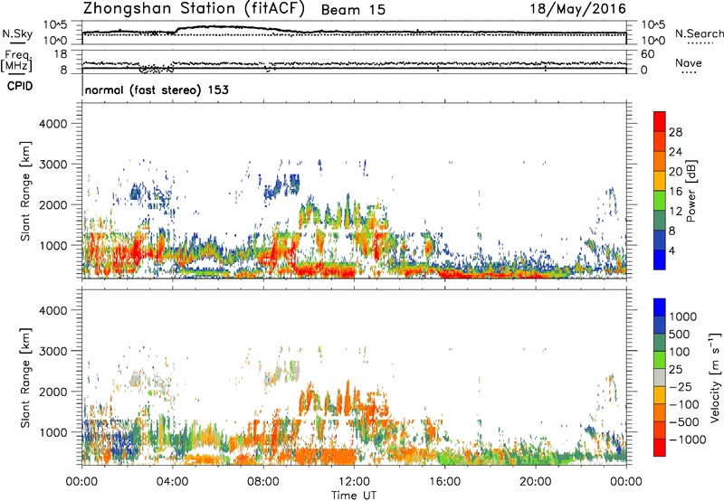Click the bright blue below-4 dB Power segment
The width and height of the screenshot is (724, 501).
pyautogui.click(x=660, y=260)
